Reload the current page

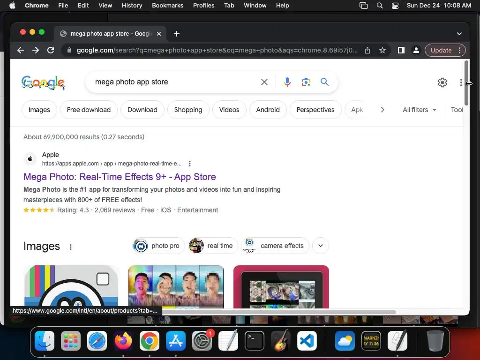(x=51, y=50)
